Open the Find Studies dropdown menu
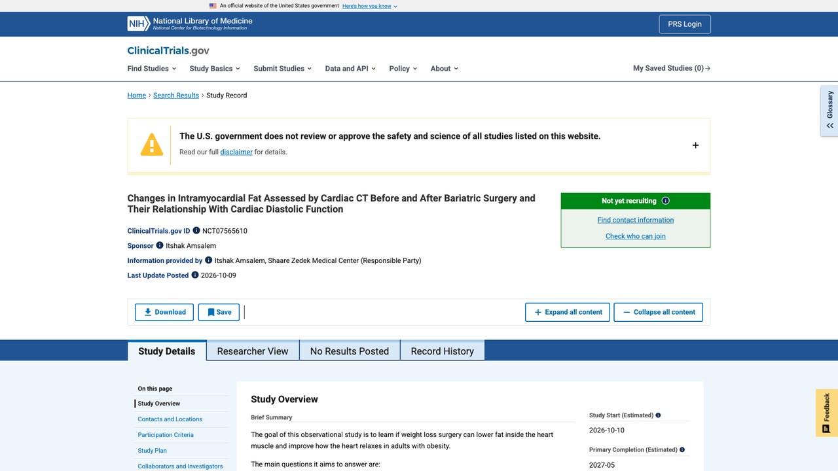 152,69
